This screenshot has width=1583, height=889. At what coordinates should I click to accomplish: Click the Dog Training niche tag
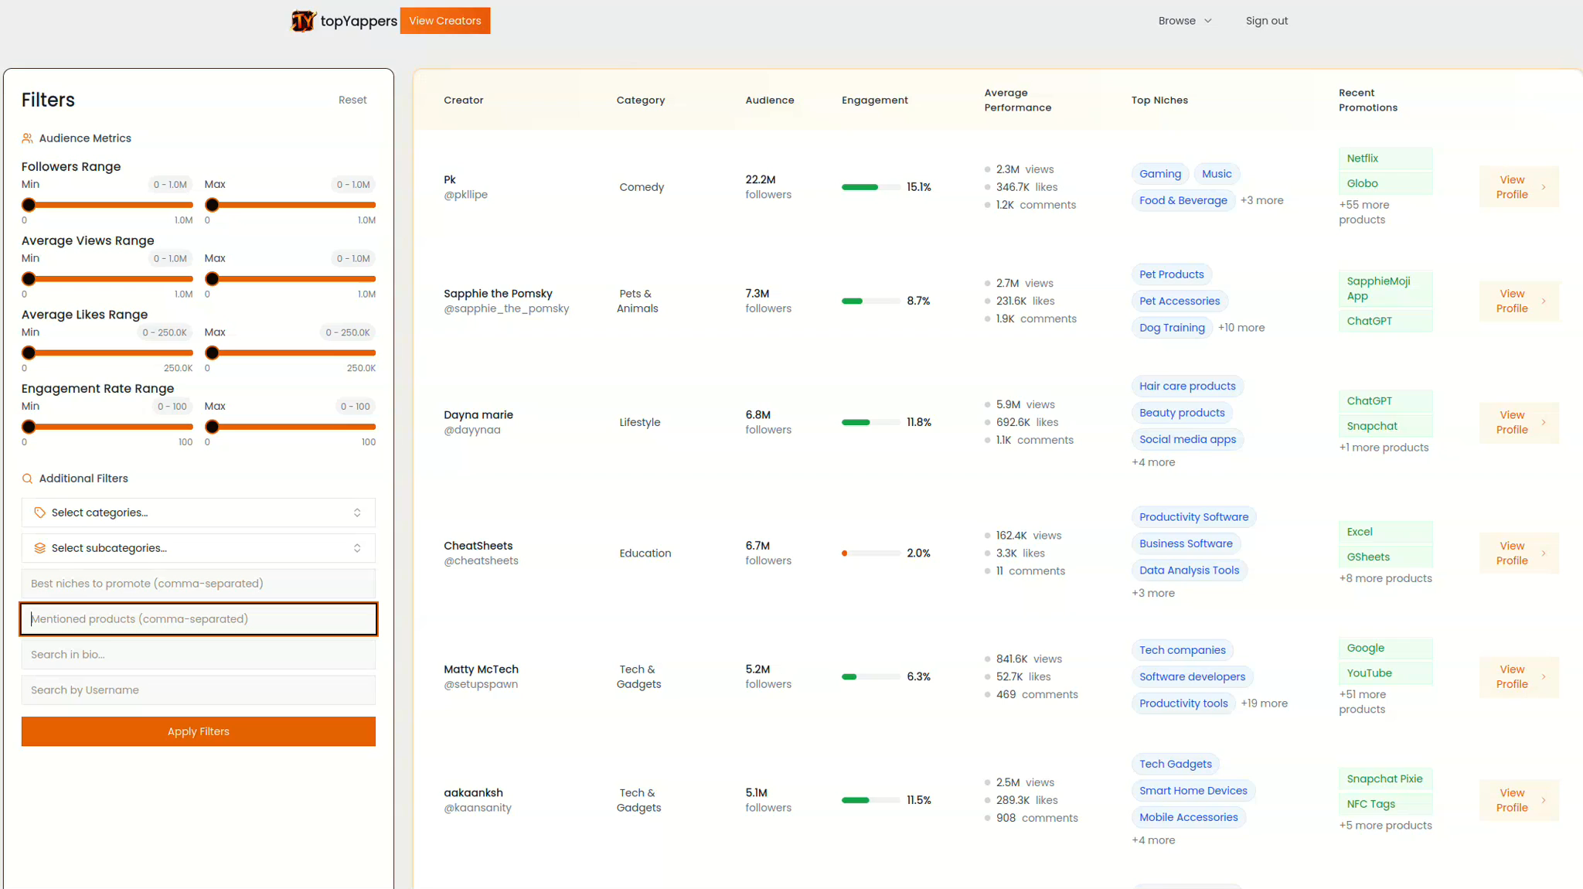pos(1172,328)
